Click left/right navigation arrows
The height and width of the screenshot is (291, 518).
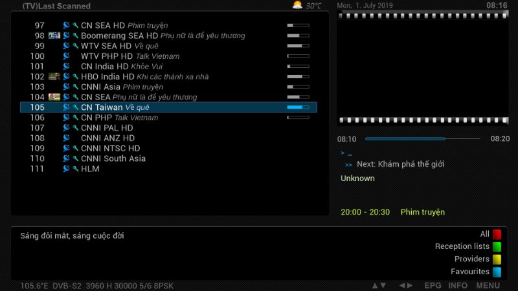(406, 285)
